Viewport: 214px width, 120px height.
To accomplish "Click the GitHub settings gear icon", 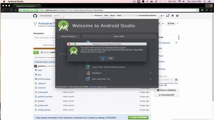I will pos(173,16).
